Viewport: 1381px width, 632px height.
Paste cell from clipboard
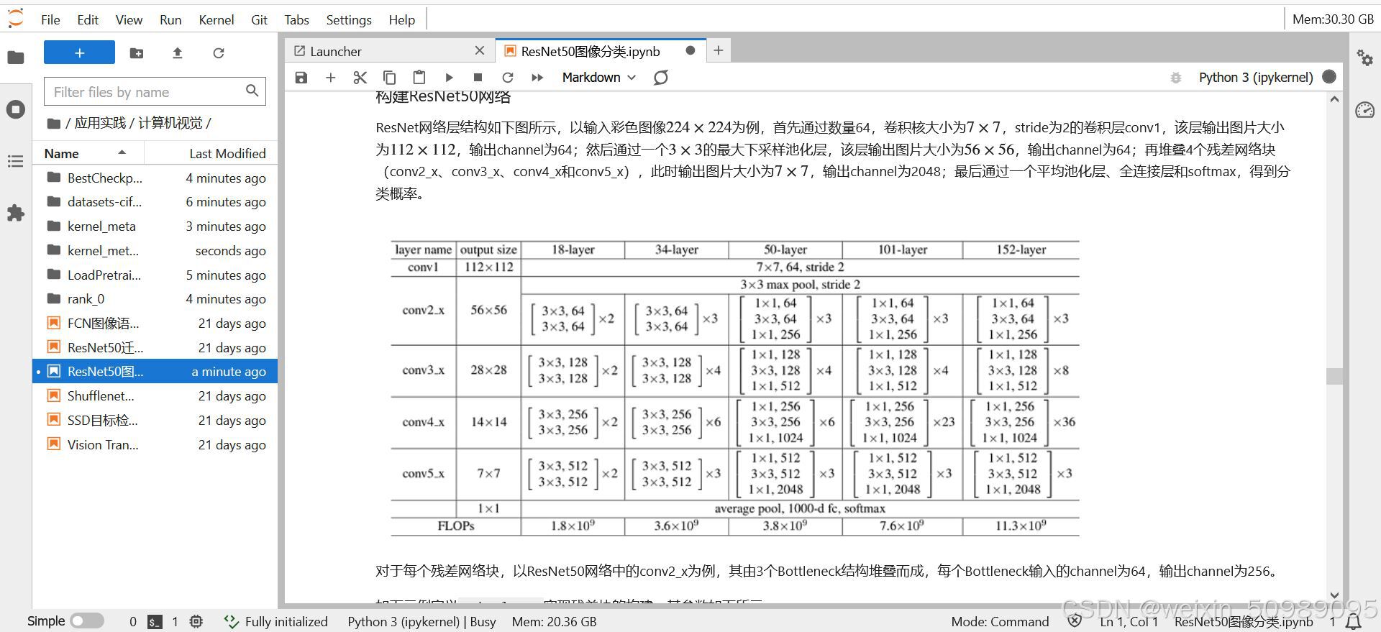pyautogui.click(x=419, y=77)
